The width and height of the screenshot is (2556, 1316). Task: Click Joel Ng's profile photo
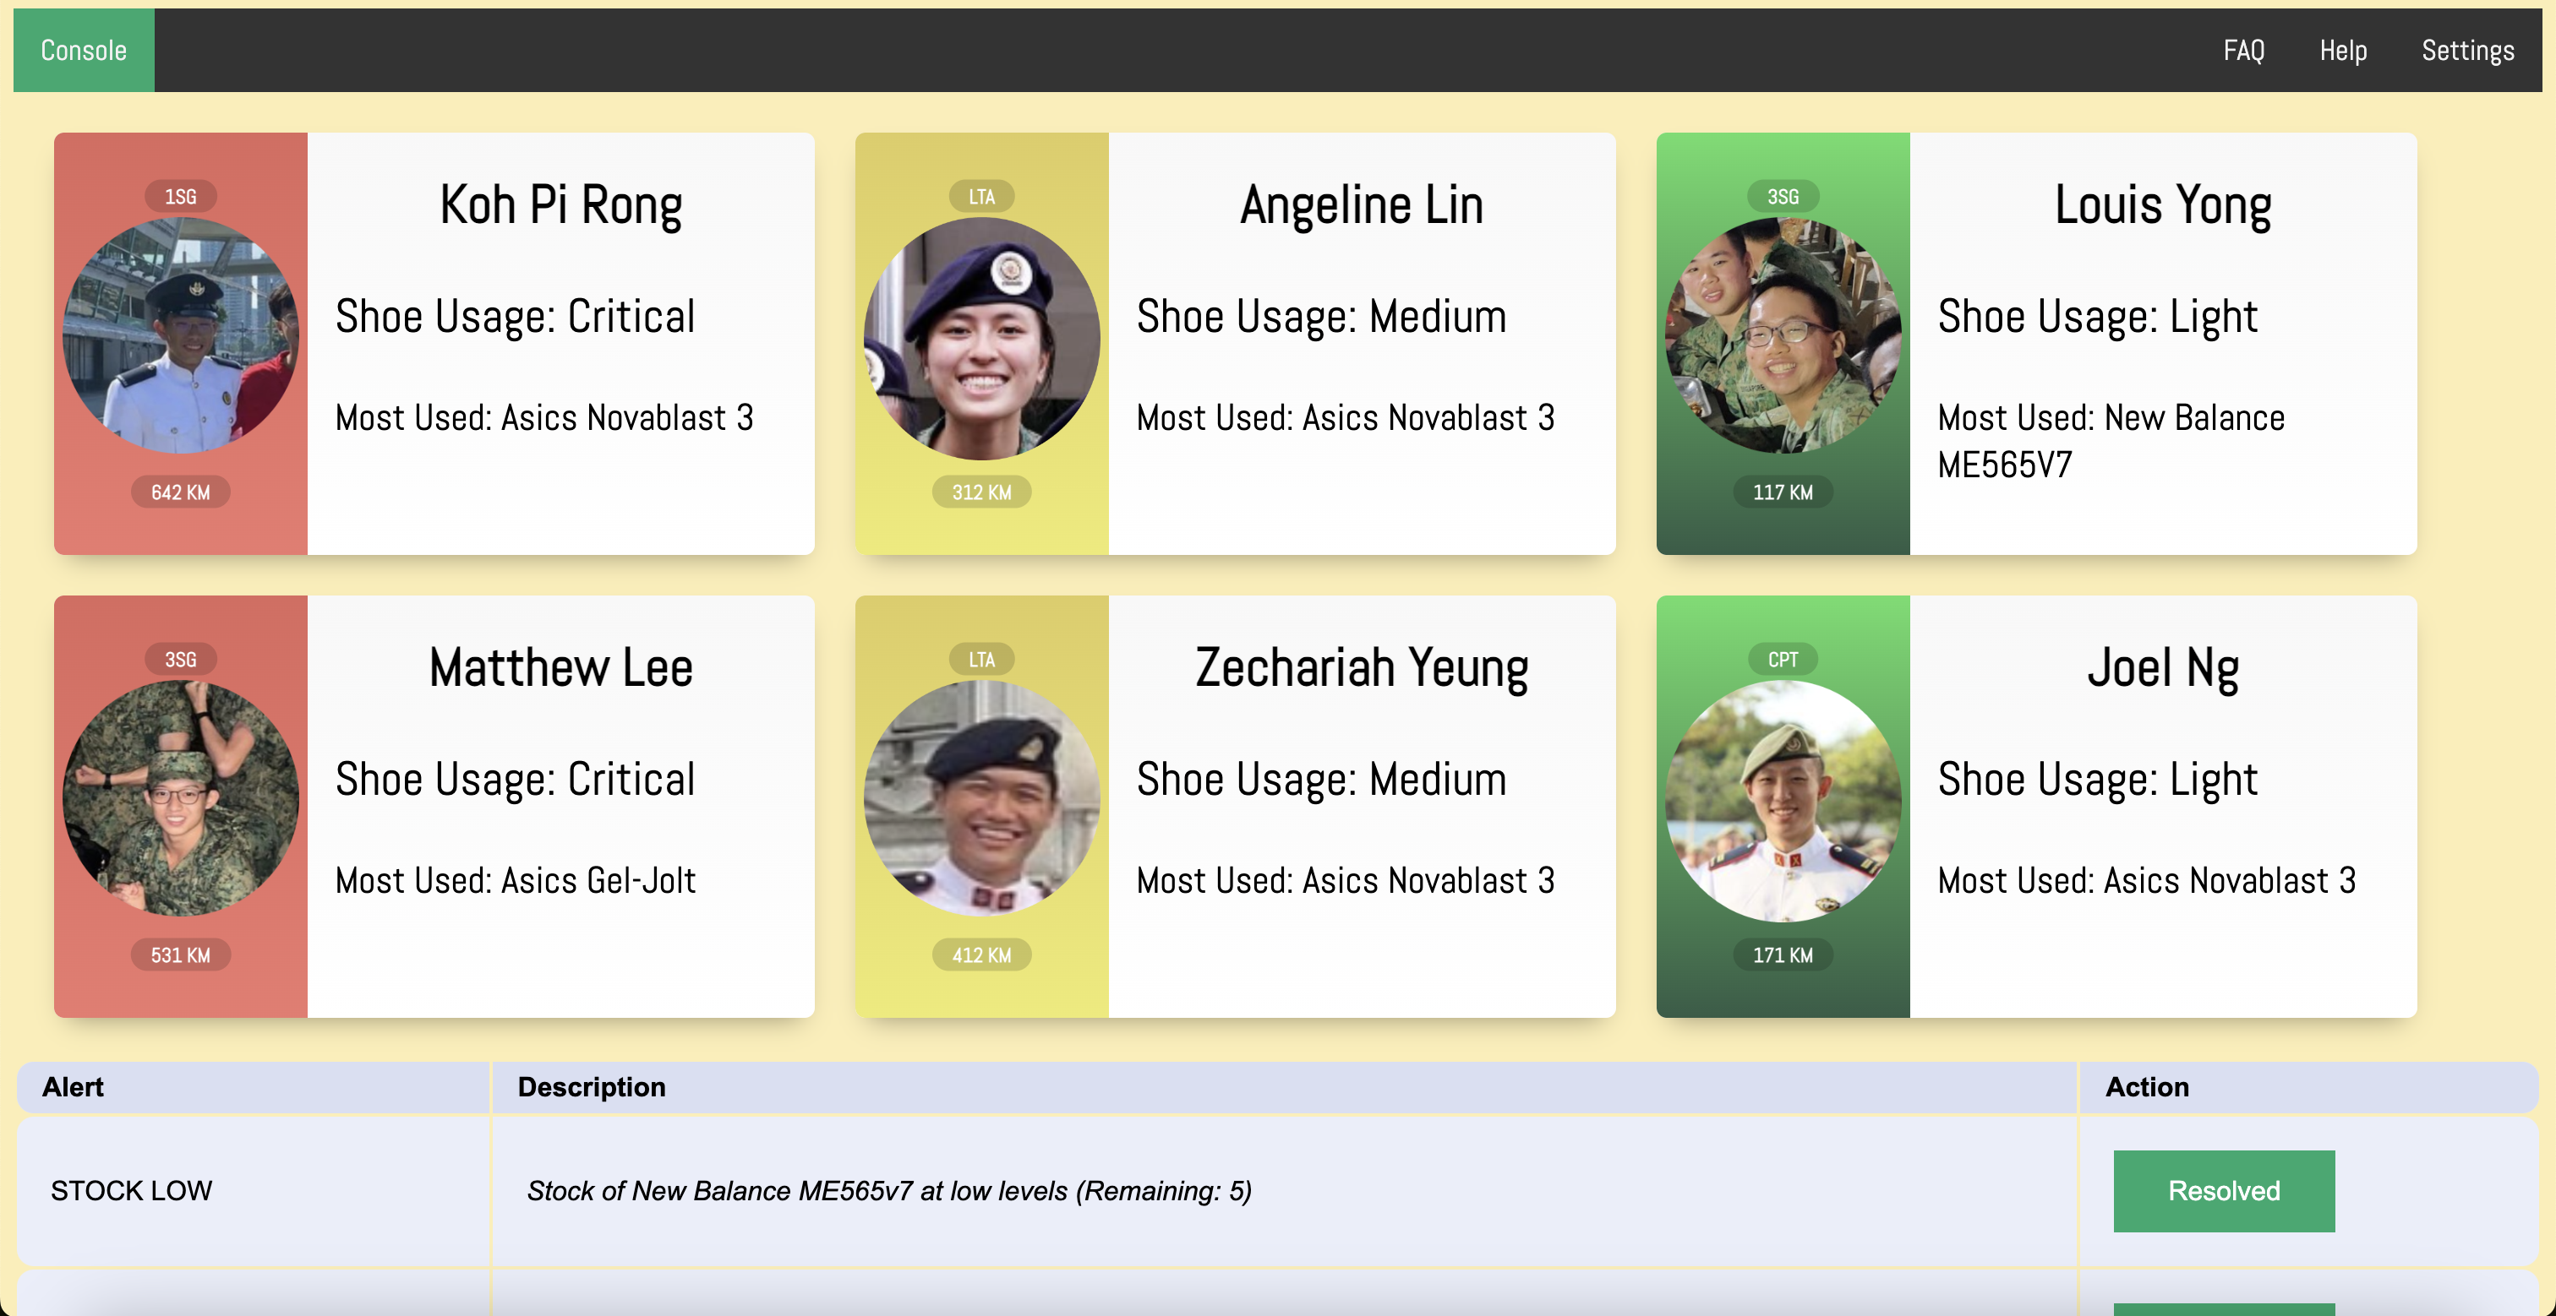[1782, 800]
